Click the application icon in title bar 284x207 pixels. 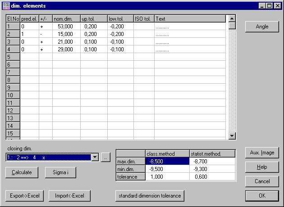click(x=5, y=5)
